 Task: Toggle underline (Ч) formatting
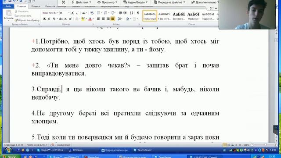pyautogui.click(x=54, y=18)
